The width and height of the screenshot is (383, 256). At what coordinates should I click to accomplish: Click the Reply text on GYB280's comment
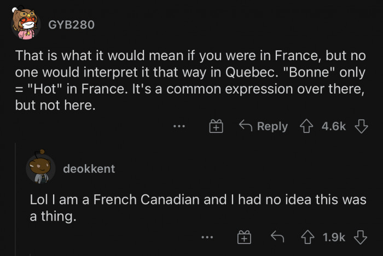(272, 126)
